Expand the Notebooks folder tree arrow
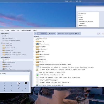This screenshot has height=104, width=104. tap(34, 54)
